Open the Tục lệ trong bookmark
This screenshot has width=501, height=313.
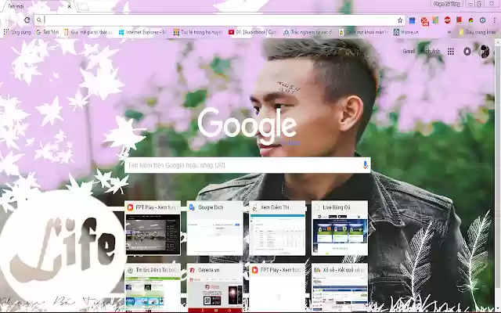tap(198, 32)
